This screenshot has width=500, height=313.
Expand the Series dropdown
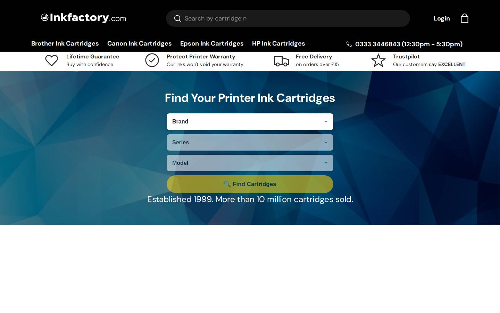[250, 142]
